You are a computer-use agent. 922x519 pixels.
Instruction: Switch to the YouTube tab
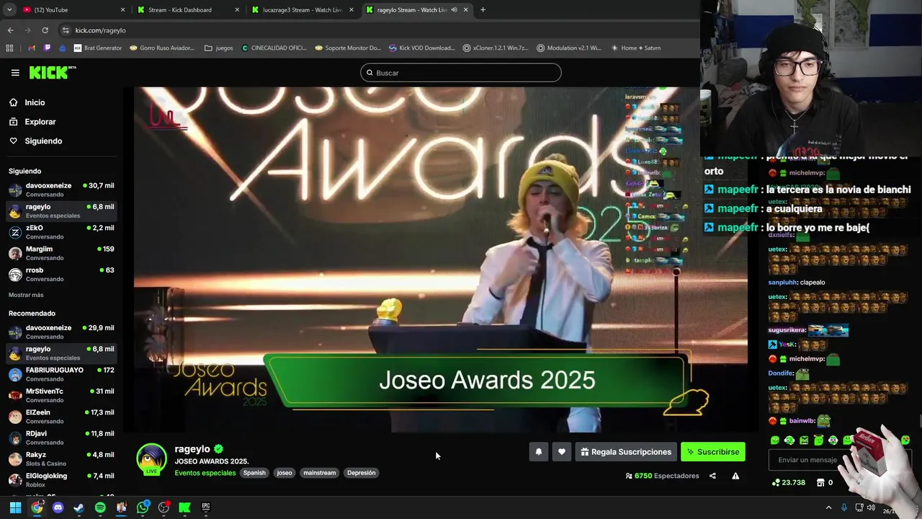[x=74, y=10]
